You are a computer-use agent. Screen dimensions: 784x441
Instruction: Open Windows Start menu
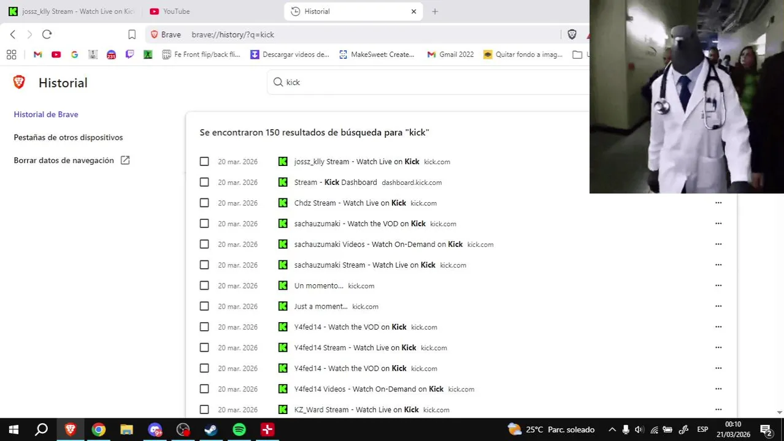pyautogui.click(x=13, y=429)
